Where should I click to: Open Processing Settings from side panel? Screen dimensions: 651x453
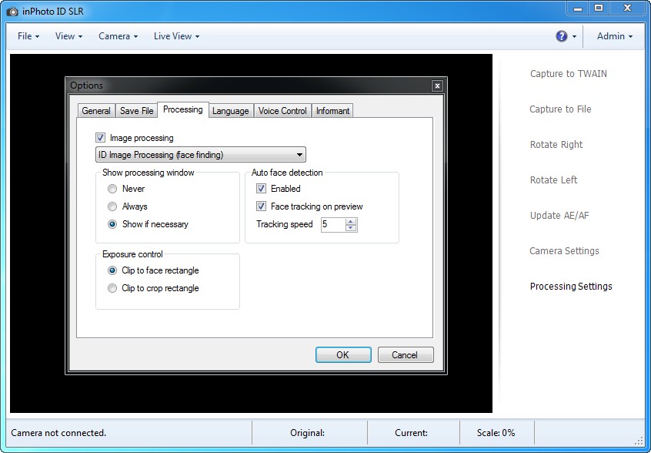pyautogui.click(x=571, y=287)
